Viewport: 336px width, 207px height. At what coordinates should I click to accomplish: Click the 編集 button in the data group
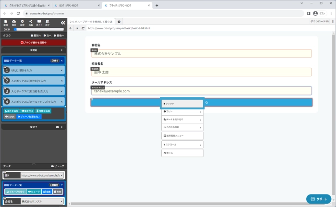47,191
